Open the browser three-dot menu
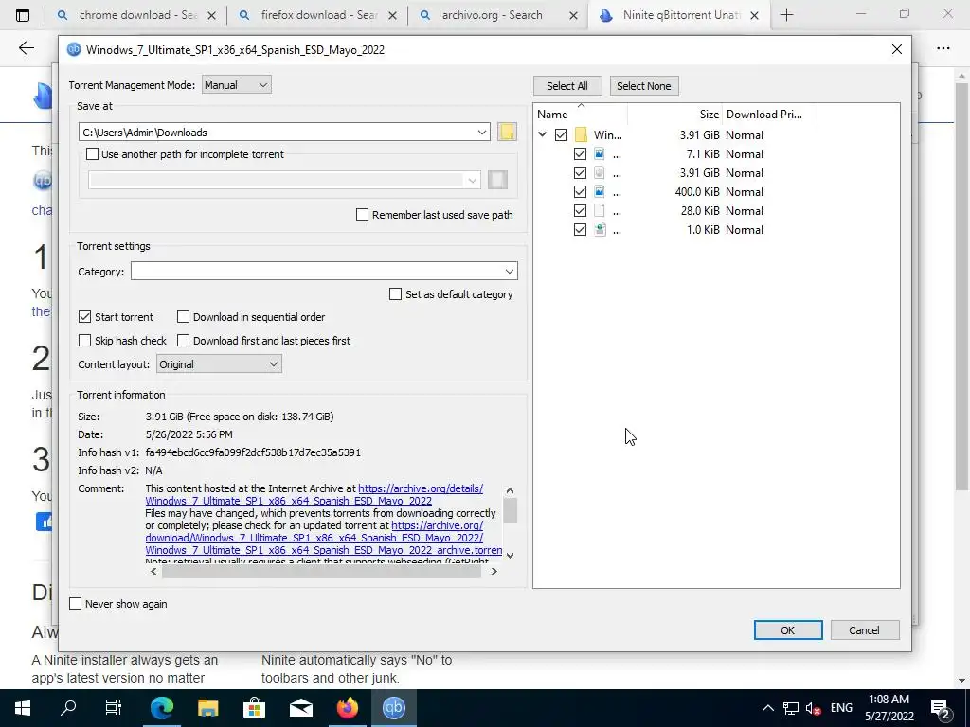 (x=943, y=48)
